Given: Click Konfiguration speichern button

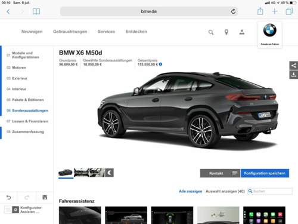Looking at the screenshot, I should coord(265,173).
